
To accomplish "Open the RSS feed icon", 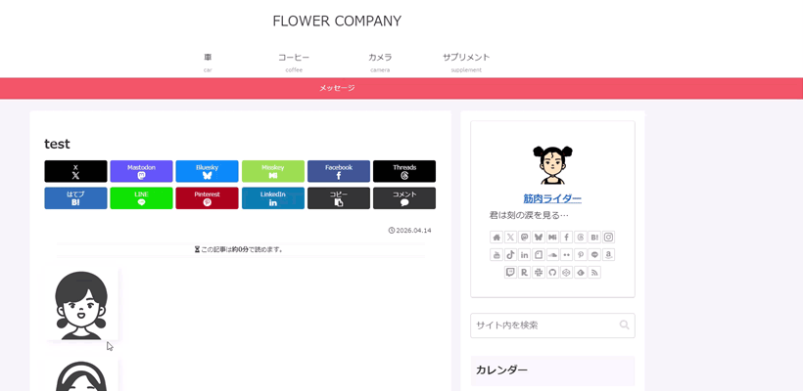I will click(594, 273).
